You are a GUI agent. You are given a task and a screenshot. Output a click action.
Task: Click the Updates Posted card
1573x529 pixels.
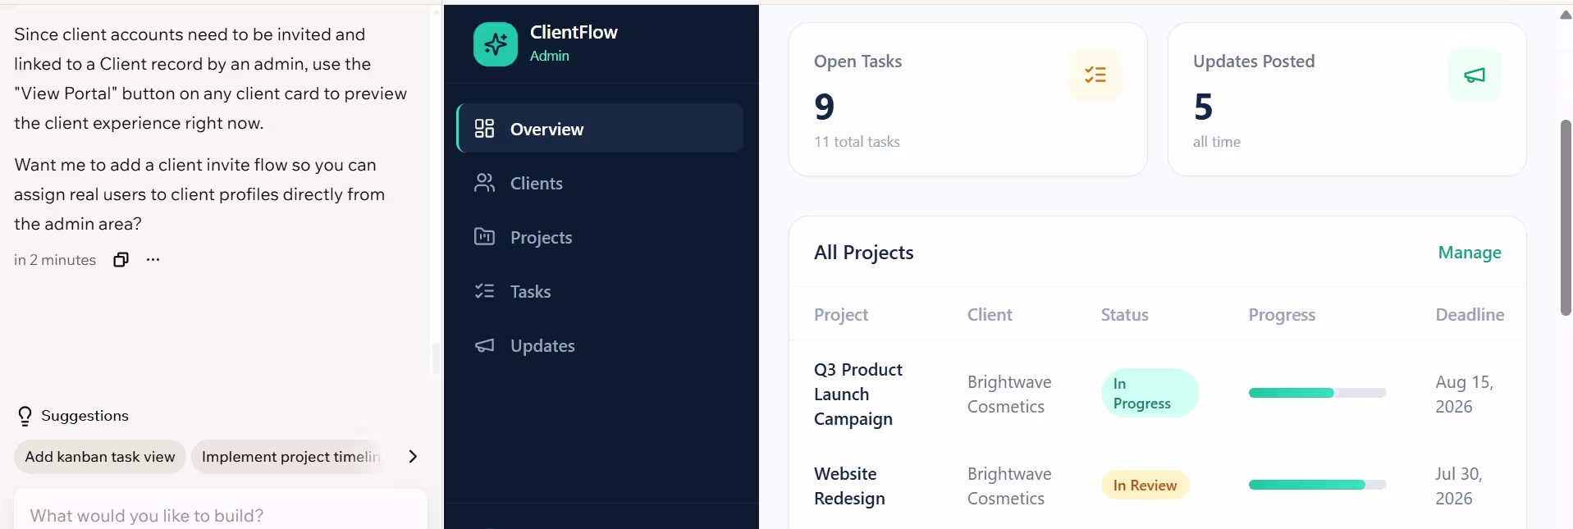(x=1347, y=99)
